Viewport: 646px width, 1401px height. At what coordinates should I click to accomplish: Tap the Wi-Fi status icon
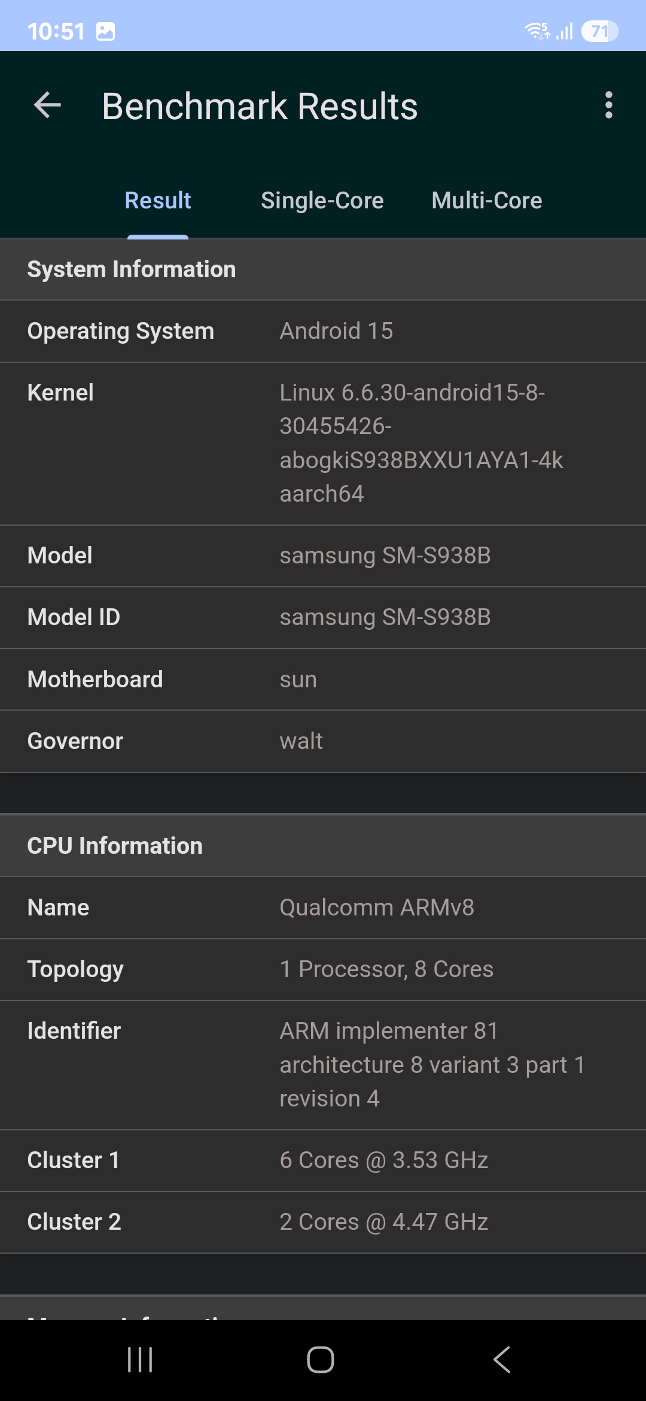tap(537, 31)
